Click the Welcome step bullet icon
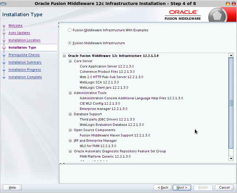237x193 pixels. 4,26
